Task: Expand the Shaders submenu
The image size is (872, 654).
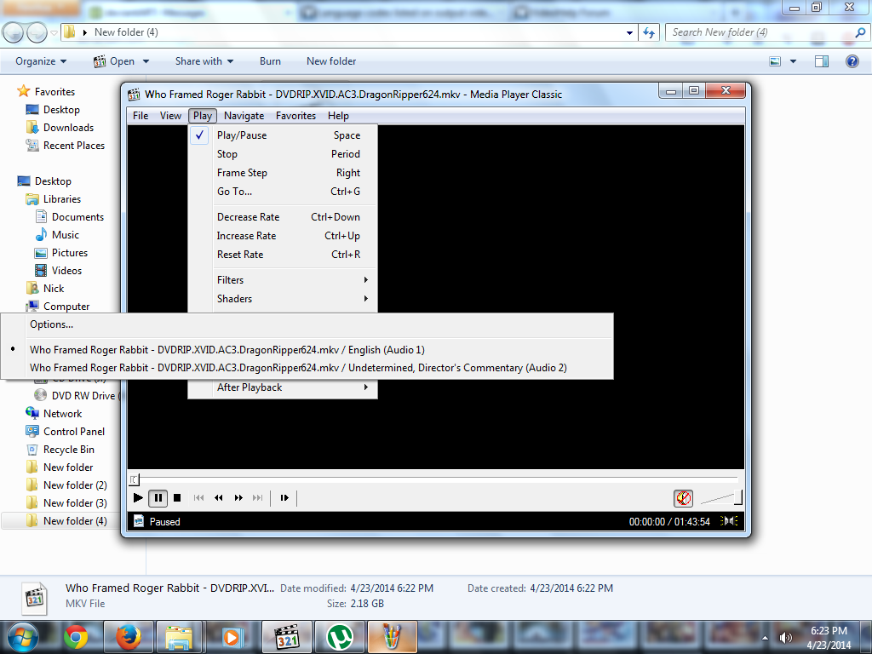Action: pos(284,299)
